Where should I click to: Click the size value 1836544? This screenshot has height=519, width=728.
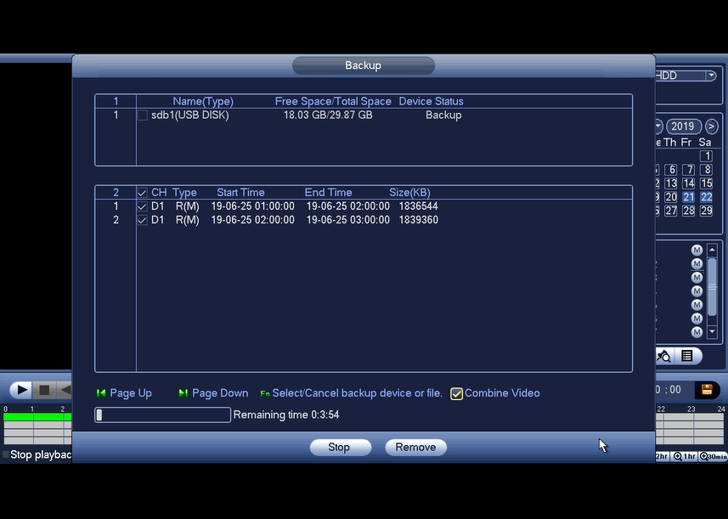(x=418, y=206)
